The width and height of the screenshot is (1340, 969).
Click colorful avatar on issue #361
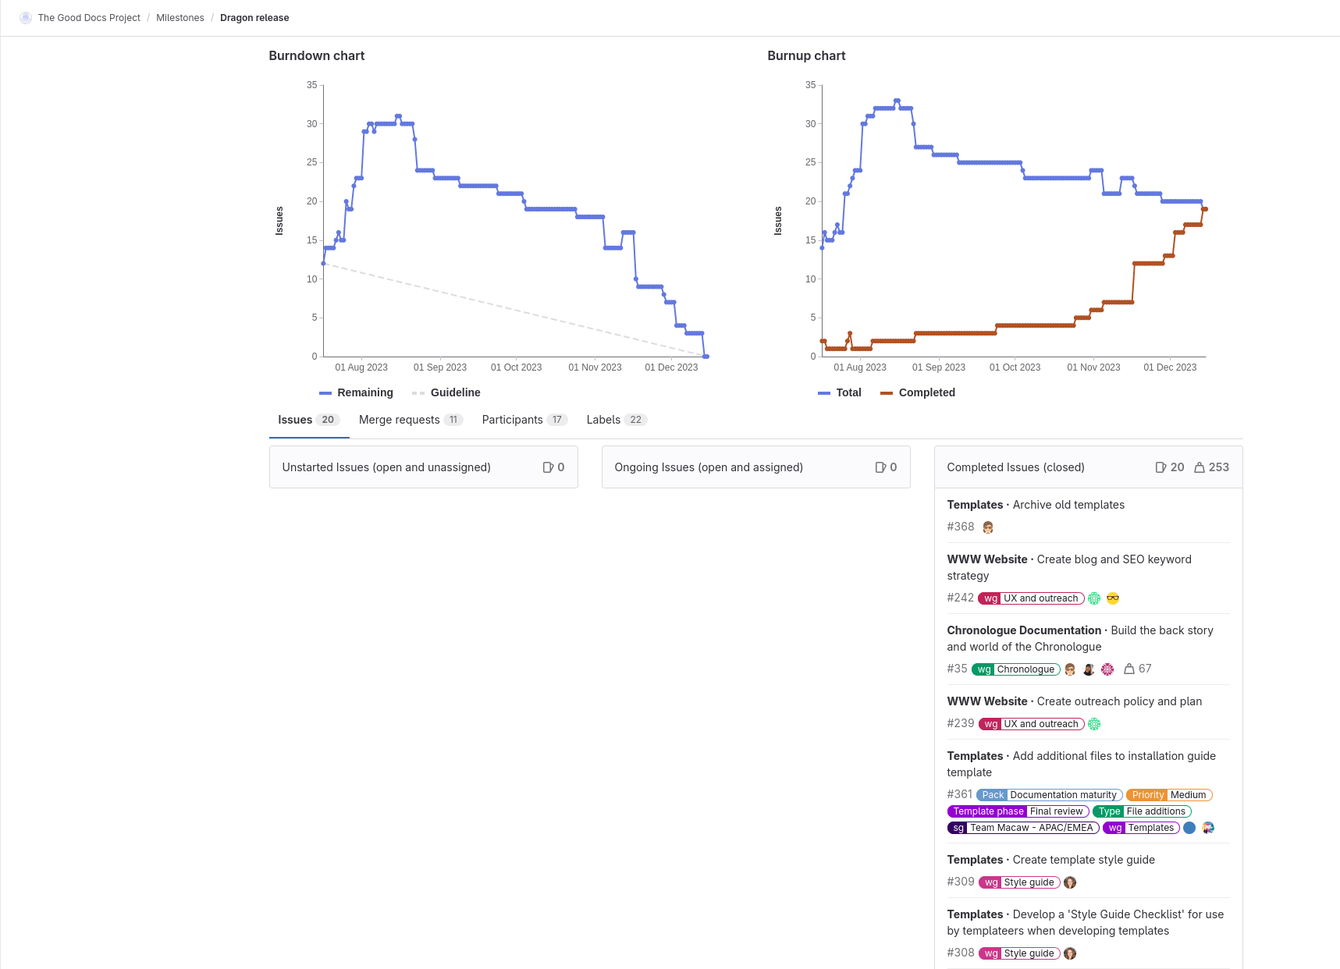[1208, 828]
